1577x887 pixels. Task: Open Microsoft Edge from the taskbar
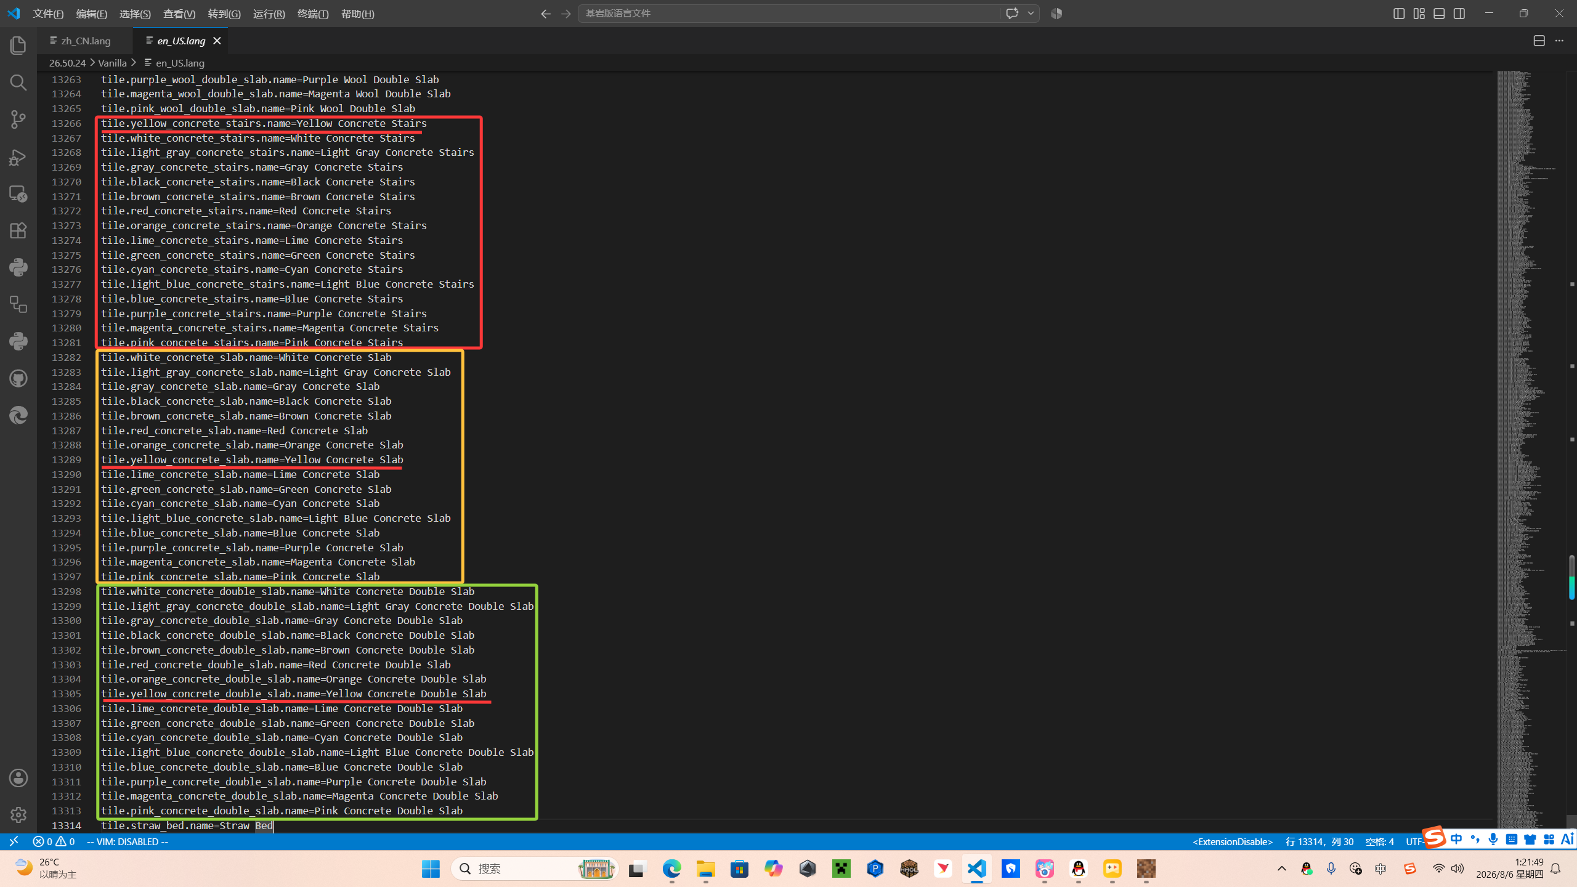(671, 869)
